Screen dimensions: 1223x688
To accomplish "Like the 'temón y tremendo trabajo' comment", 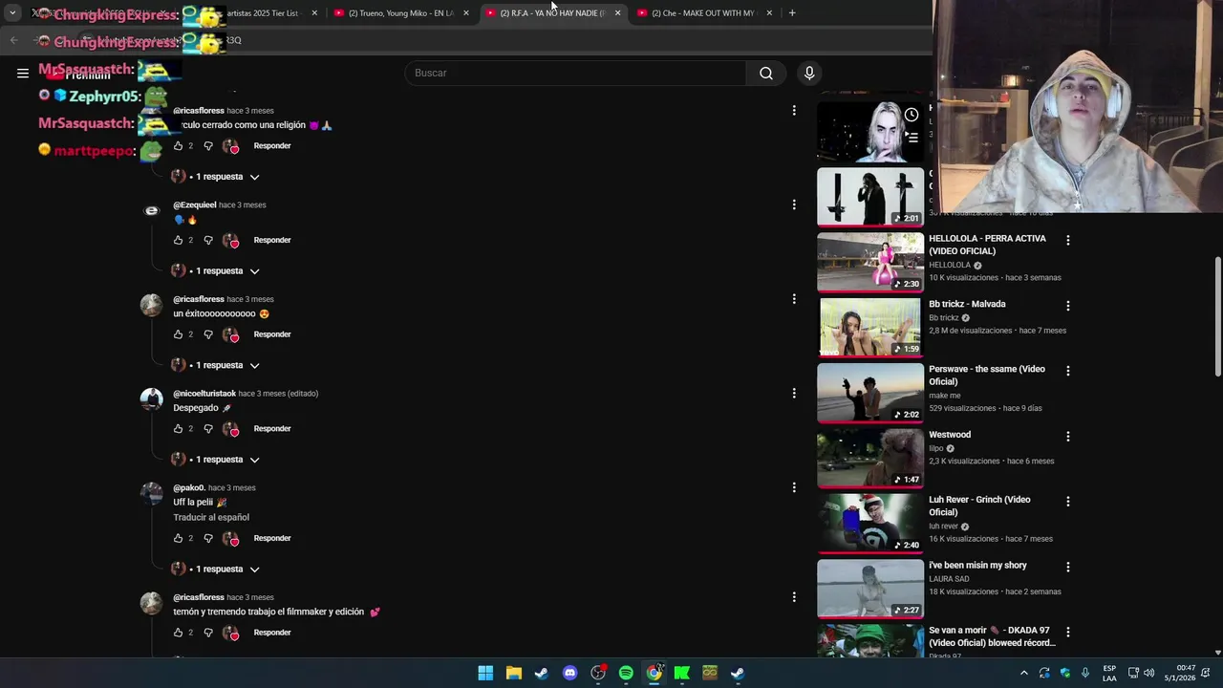I will click(x=178, y=633).
